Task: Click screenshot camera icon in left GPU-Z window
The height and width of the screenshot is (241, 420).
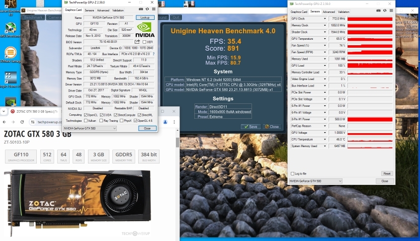Action: tap(141, 9)
